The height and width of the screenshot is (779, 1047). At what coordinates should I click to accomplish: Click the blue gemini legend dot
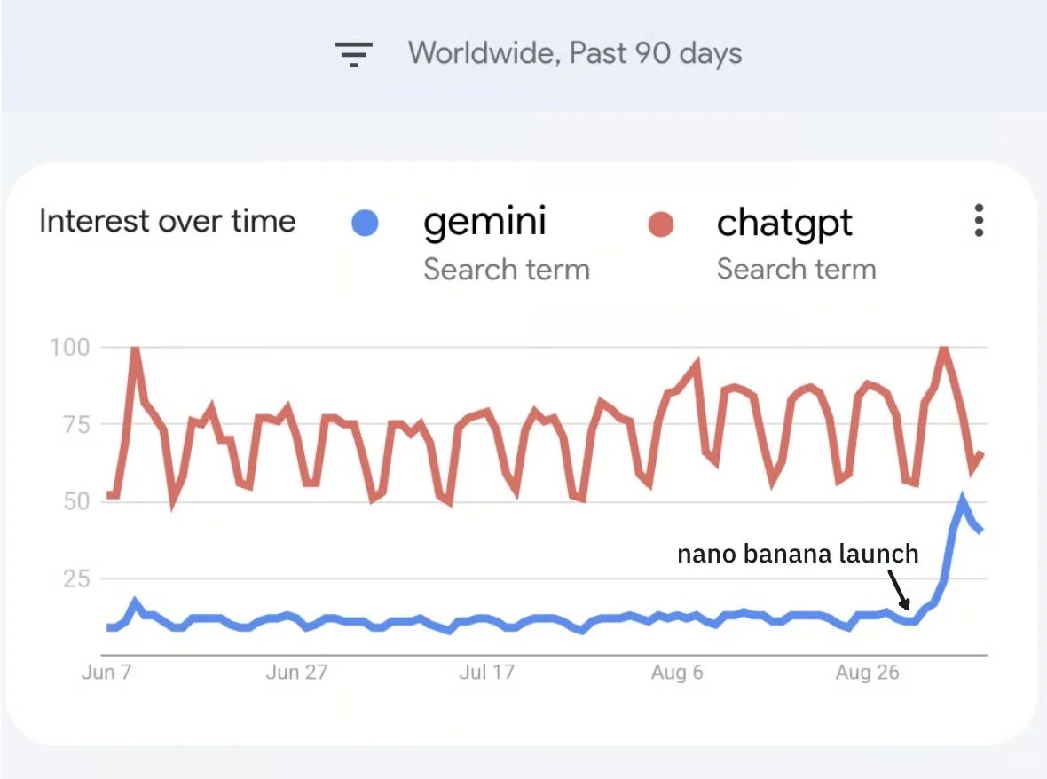(x=365, y=224)
